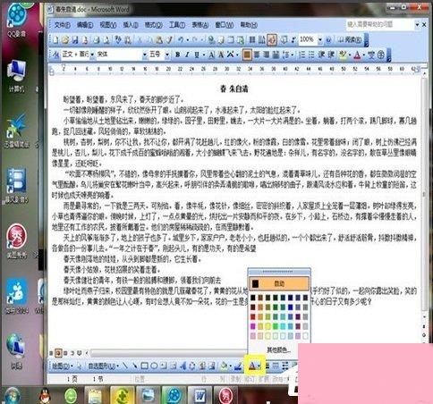Click the fill color bucket icon
This screenshot has width=433, height=404.
[x=224, y=366]
